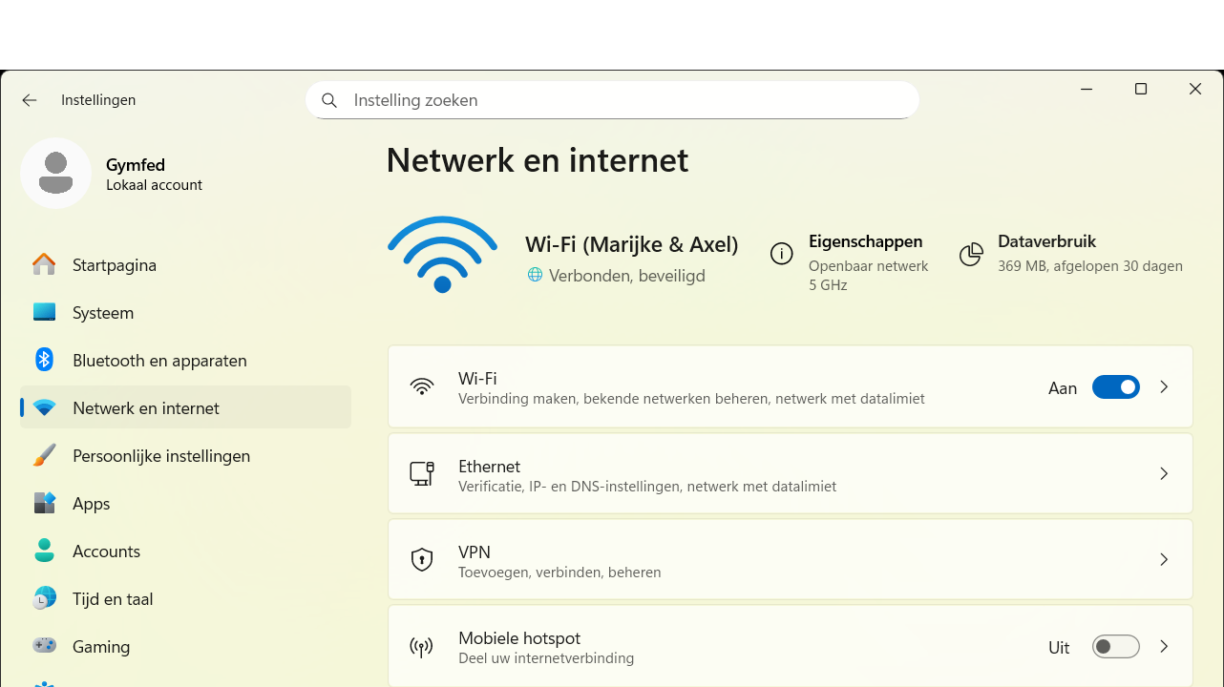Image resolution: width=1224 pixels, height=687 pixels.
Task: Click the VPN shield icon
Action: (421, 560)
